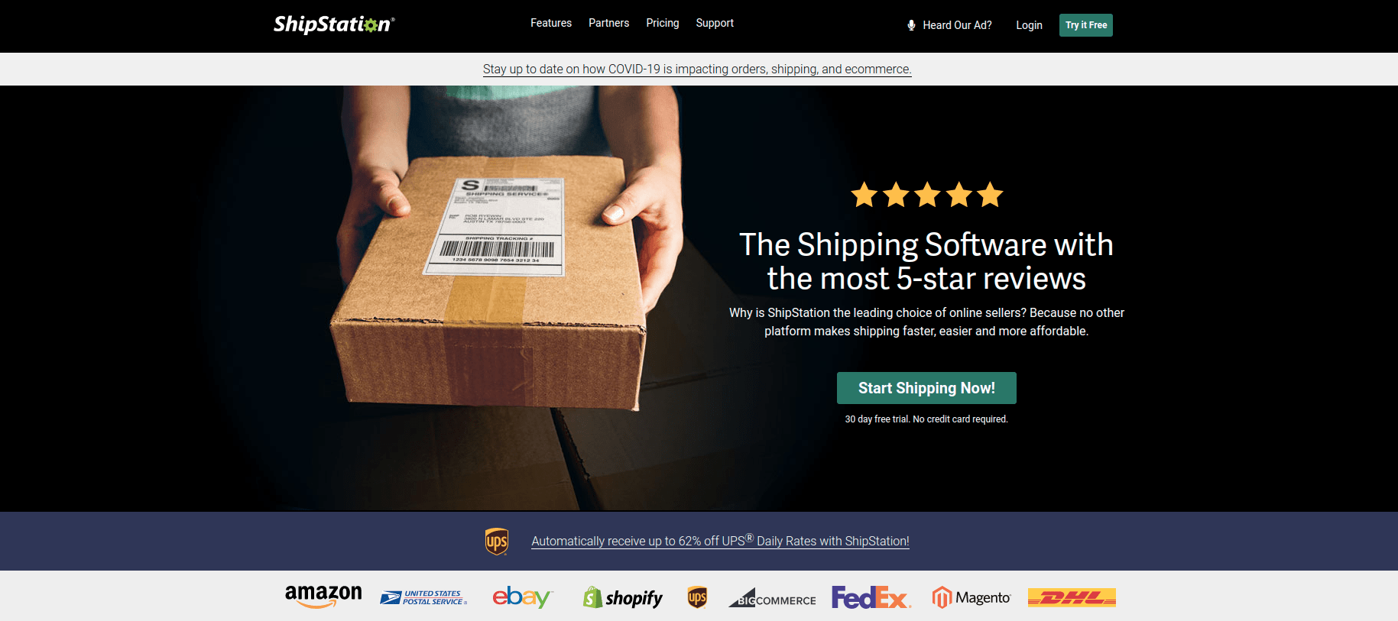This screenshot has width=1398, height=621.
Task: Click the Magento logo
Action: (971, 597)
